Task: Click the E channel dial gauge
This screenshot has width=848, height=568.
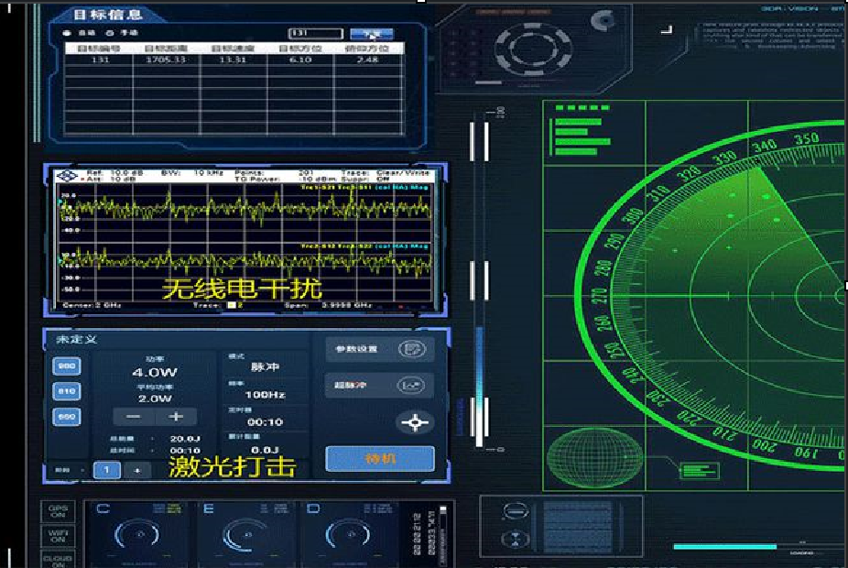Action: point(245,536)
